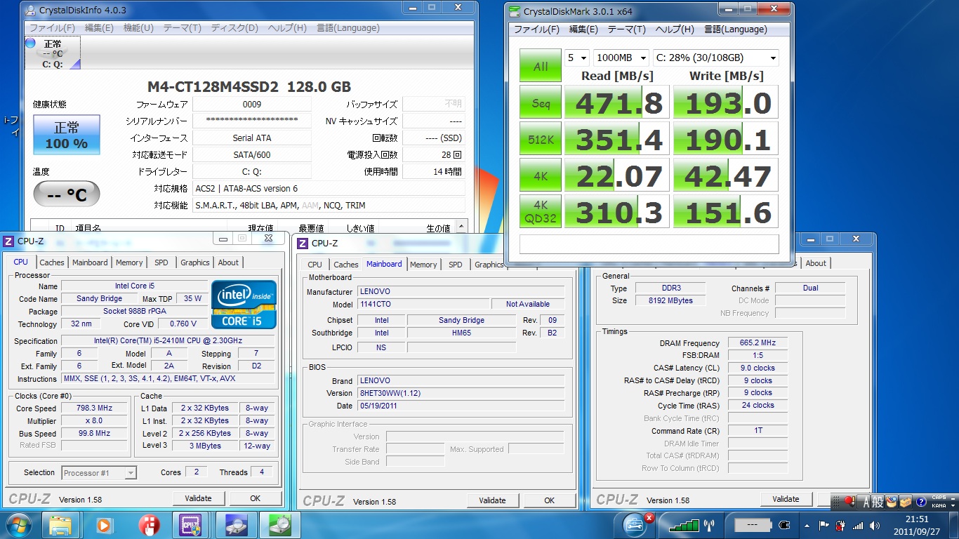Click the IME input mode 'A' icon

(x=866, y=503)
